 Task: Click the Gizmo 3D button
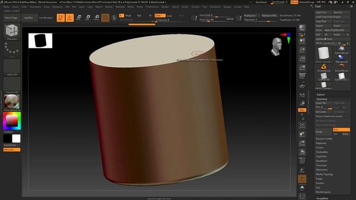point(105,18)
